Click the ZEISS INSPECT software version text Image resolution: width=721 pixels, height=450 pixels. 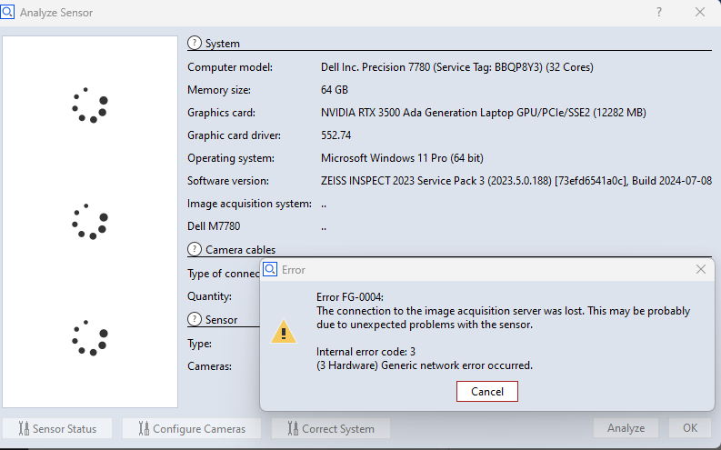click(516, 181)
